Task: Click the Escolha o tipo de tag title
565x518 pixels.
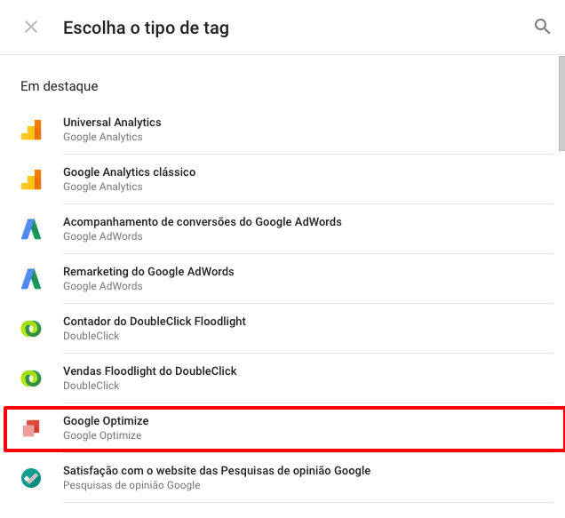Action: [146, 28]
